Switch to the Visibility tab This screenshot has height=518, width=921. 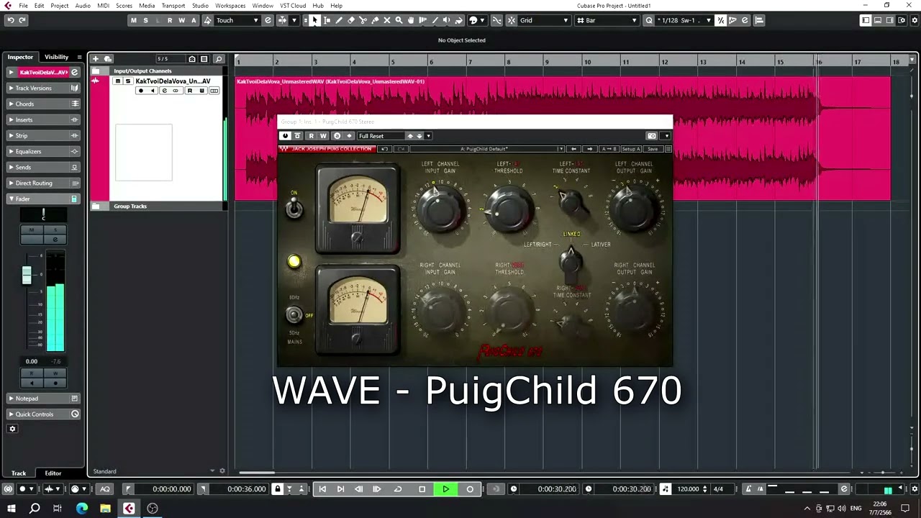click(56, 57)
